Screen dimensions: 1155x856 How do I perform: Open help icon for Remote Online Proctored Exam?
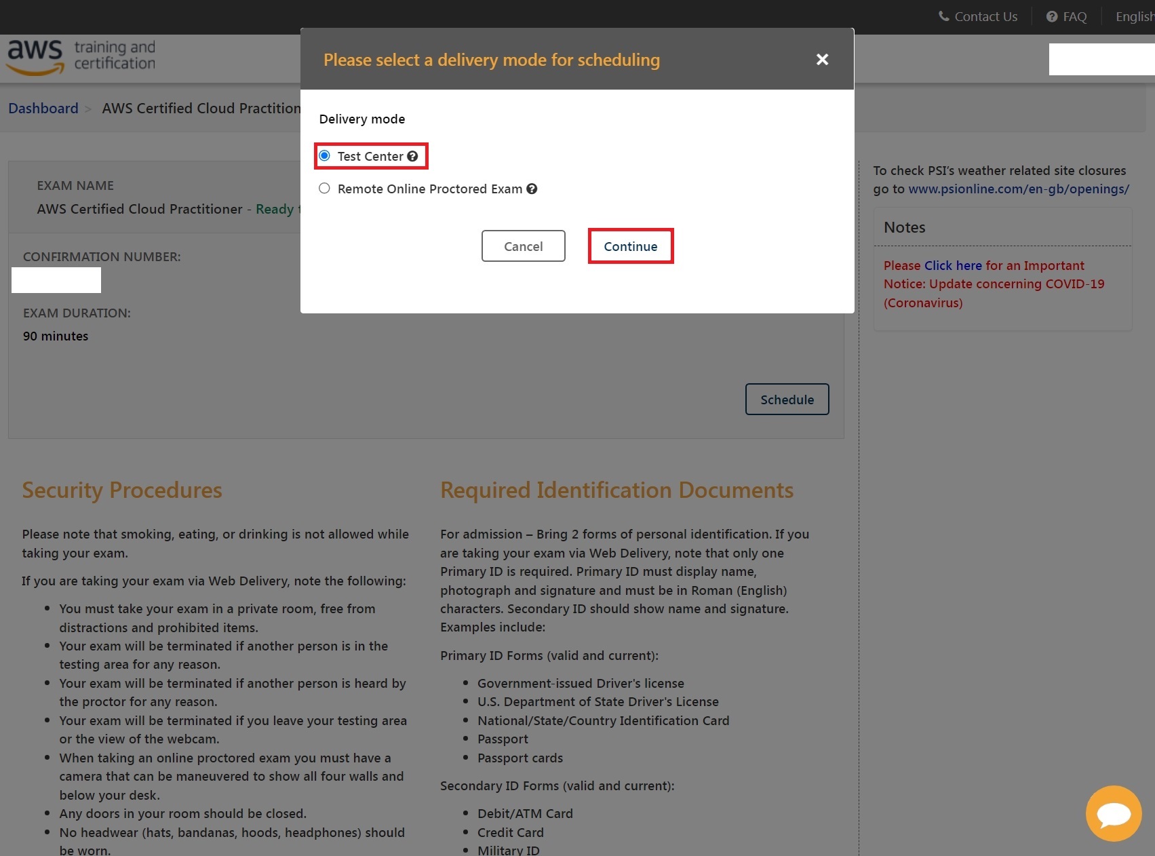click(x=532, y=189)
